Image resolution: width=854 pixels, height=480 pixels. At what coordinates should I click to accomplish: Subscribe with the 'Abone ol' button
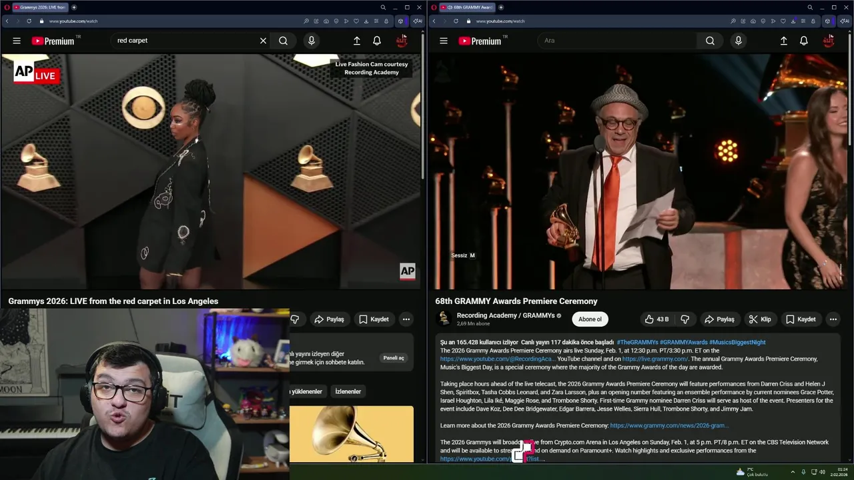pyautogui.click(x=590, y=319)
